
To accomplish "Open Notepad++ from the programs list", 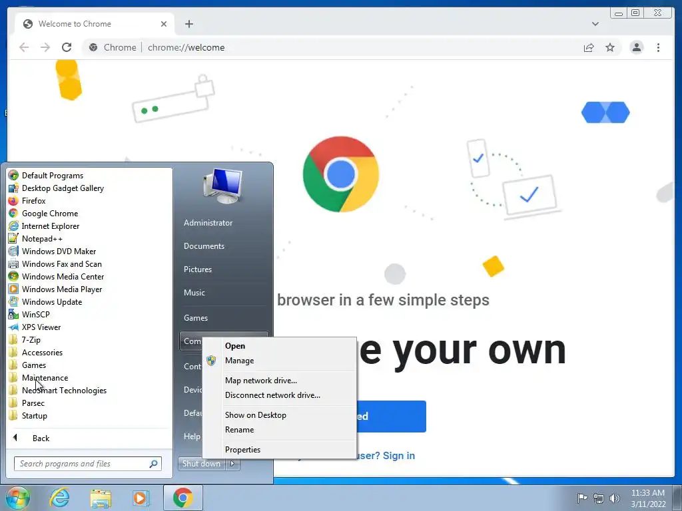I will click(x=35, y=239).
